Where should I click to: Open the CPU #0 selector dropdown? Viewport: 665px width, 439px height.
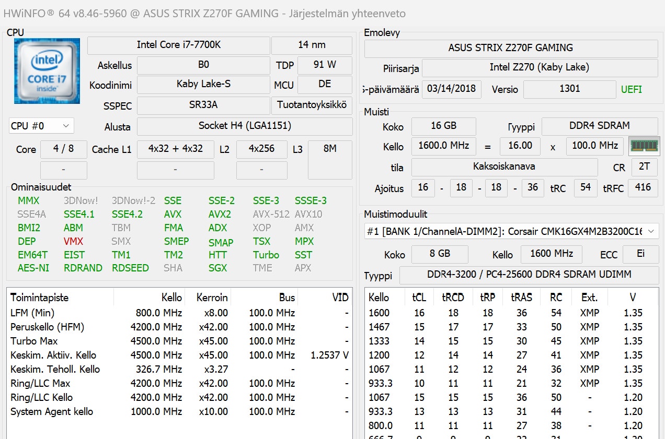(41, 126)
